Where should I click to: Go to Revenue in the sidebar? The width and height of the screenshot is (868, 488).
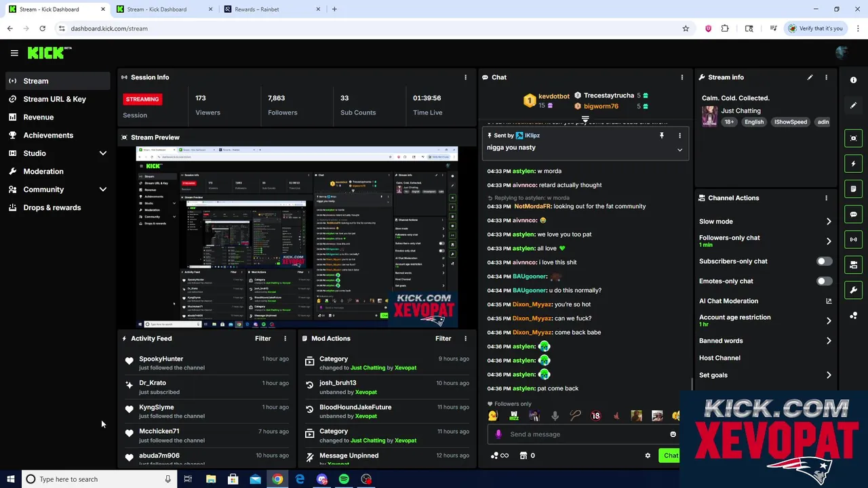click(58, 117)
